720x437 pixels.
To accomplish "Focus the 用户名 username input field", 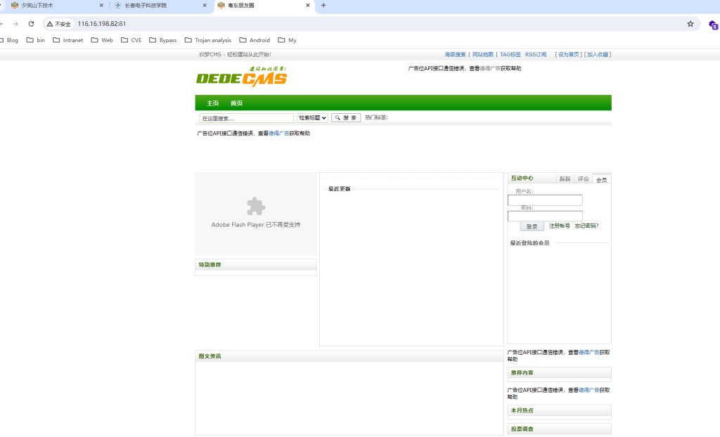I will click(x=545, y=200).
